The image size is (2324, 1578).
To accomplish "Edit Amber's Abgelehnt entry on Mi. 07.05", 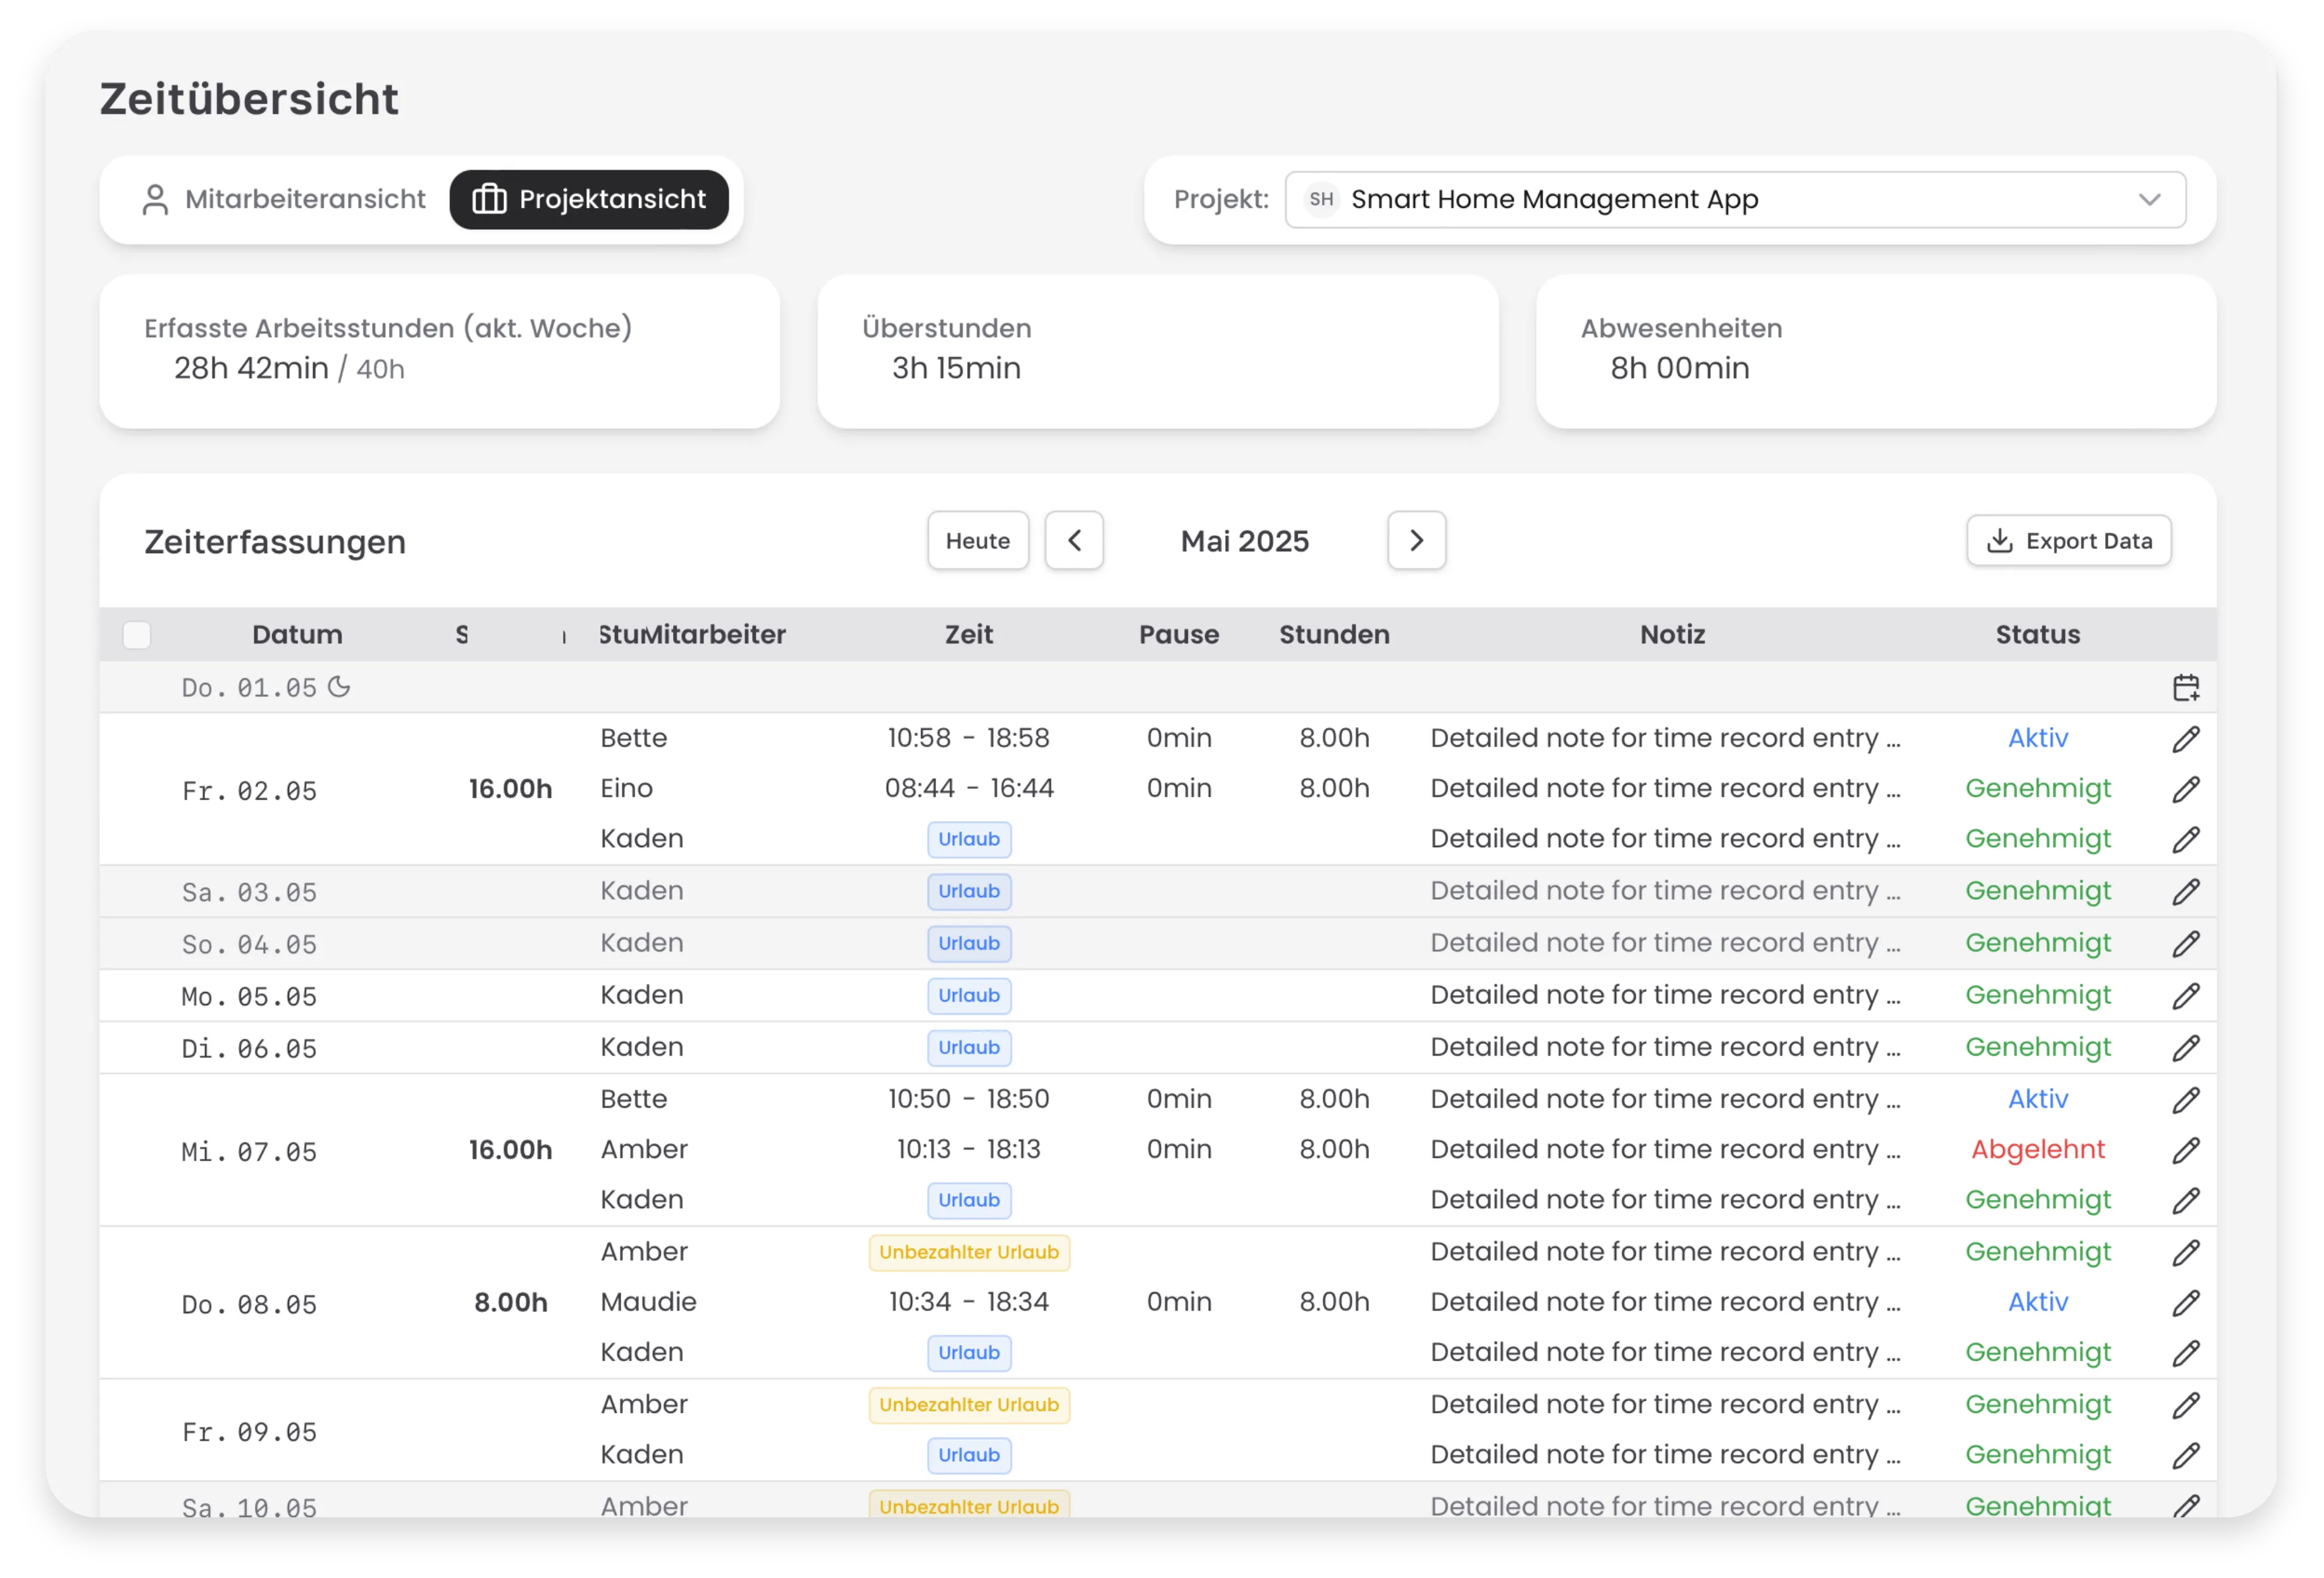I will [2186, 1150].
